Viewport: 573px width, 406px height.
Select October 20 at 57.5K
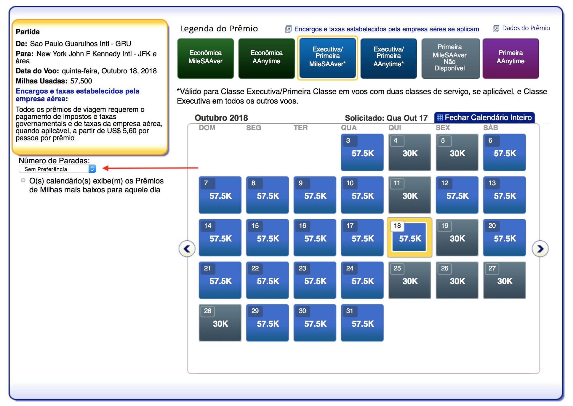click(x=505, y=237)
